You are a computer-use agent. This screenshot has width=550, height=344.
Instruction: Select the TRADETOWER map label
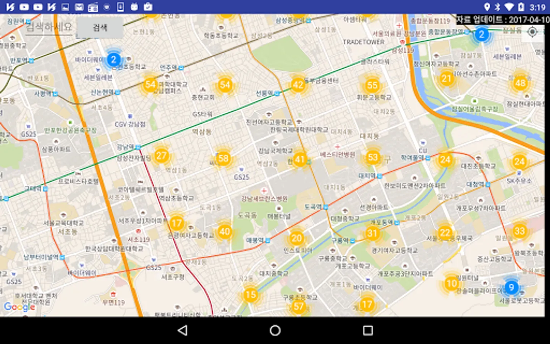[364, 42]
